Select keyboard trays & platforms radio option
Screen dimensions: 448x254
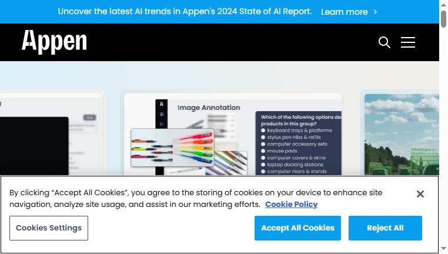263,131
